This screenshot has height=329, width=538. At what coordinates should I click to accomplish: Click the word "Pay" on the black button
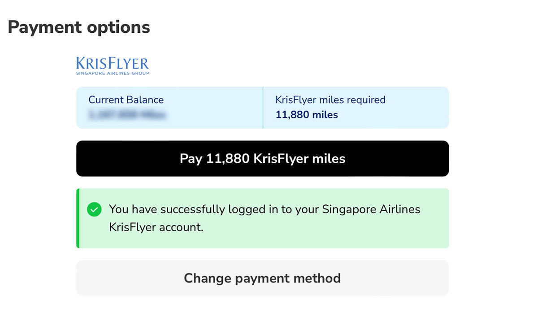tap(191, 159)
